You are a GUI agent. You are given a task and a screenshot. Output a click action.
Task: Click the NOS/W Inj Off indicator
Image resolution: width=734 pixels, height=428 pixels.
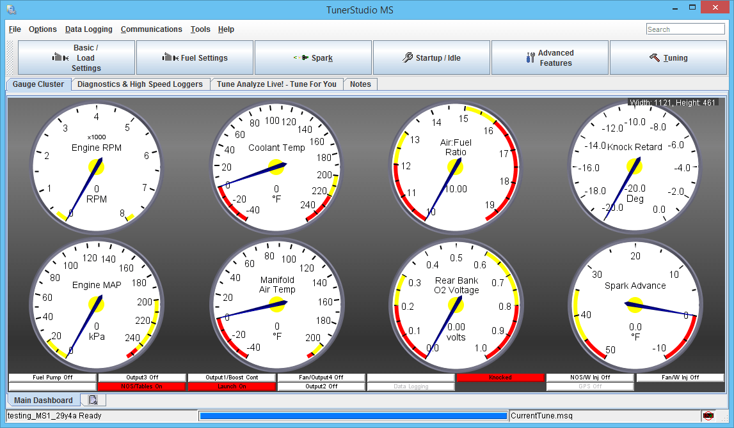pyautogui.click(x=590, y=377)
